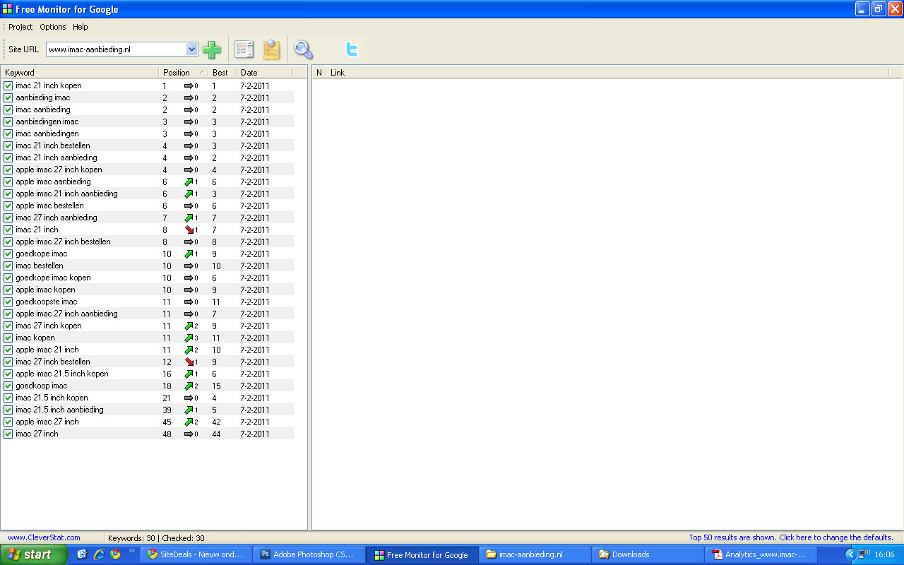Click 'Keywords: 30 | Checked: 30' status text

(x=156, y=537)
